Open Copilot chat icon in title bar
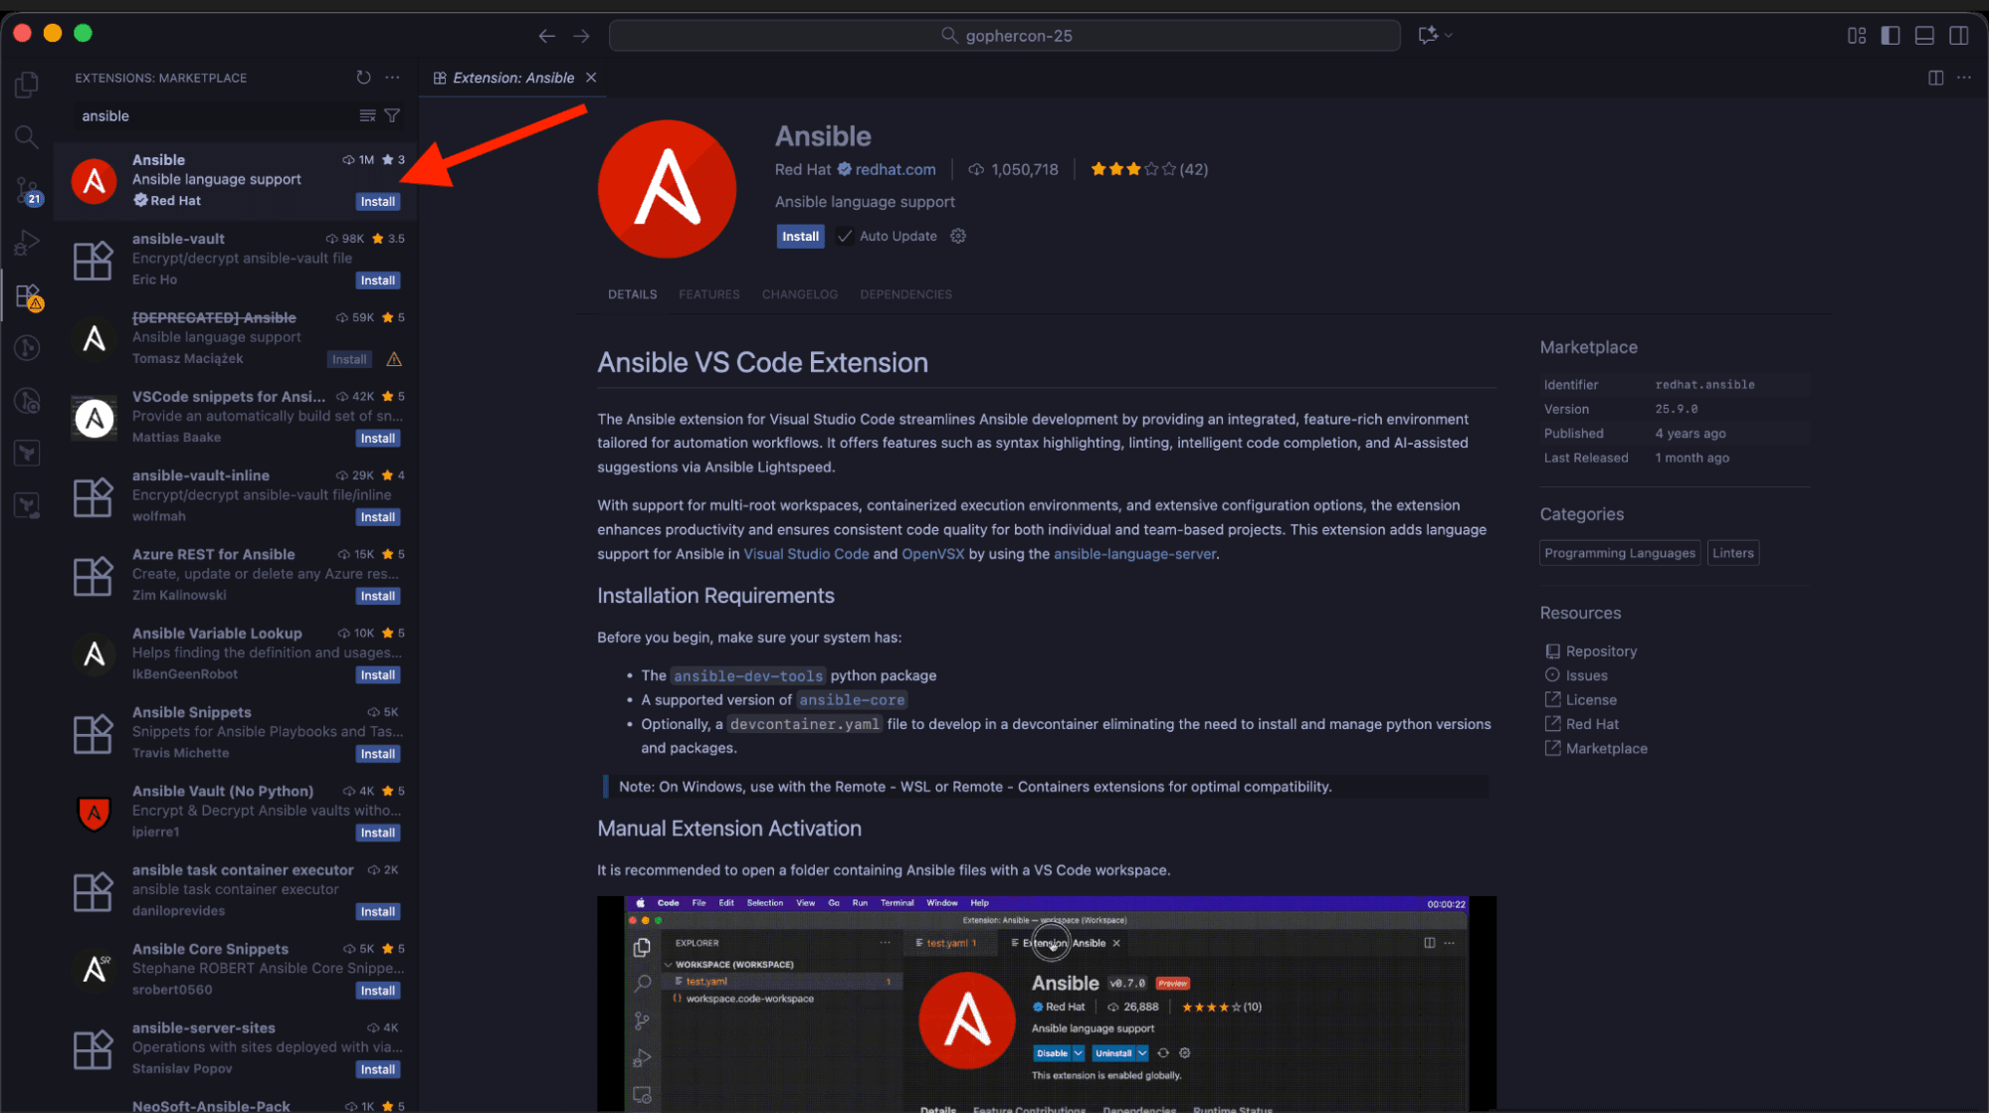 (1429, 35)
